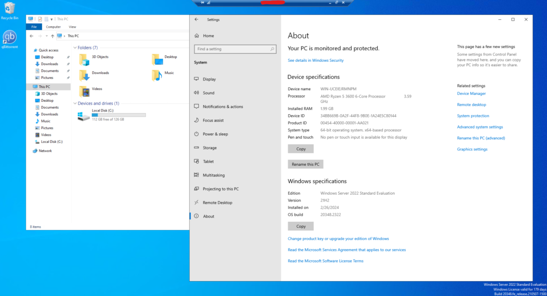Copy the Windows specifications
The width and height of the screenshot is (547, 296).
pyautogui.click(x=301, y=226)
